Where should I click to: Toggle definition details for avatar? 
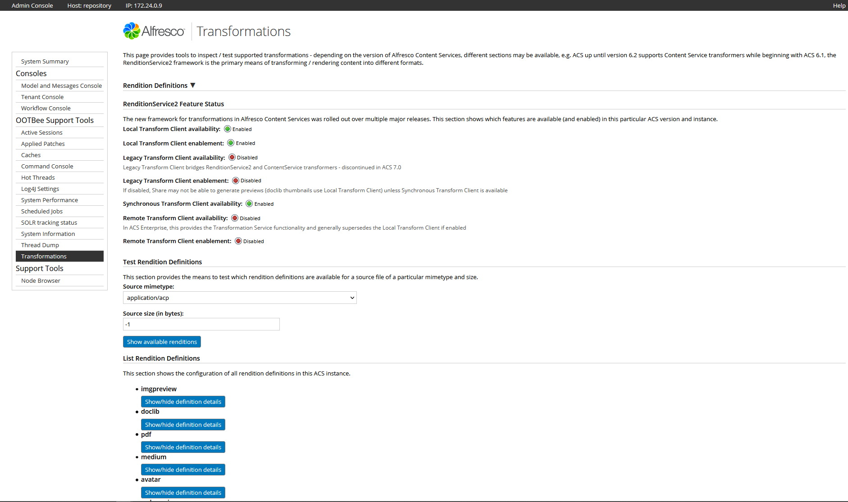pos(183,493)
